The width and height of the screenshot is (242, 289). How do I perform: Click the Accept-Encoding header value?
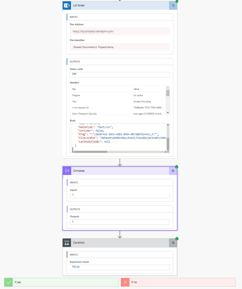click(x=142, y=101)
